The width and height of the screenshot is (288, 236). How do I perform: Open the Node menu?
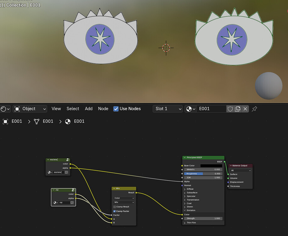103,109
